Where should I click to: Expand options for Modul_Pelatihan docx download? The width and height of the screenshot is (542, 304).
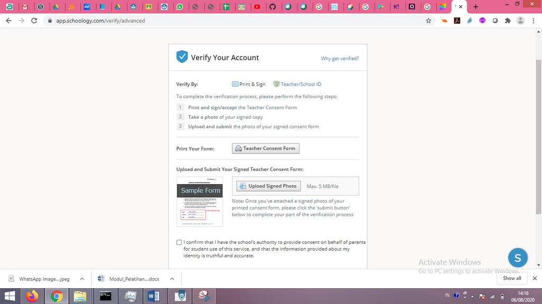[172, 279]
